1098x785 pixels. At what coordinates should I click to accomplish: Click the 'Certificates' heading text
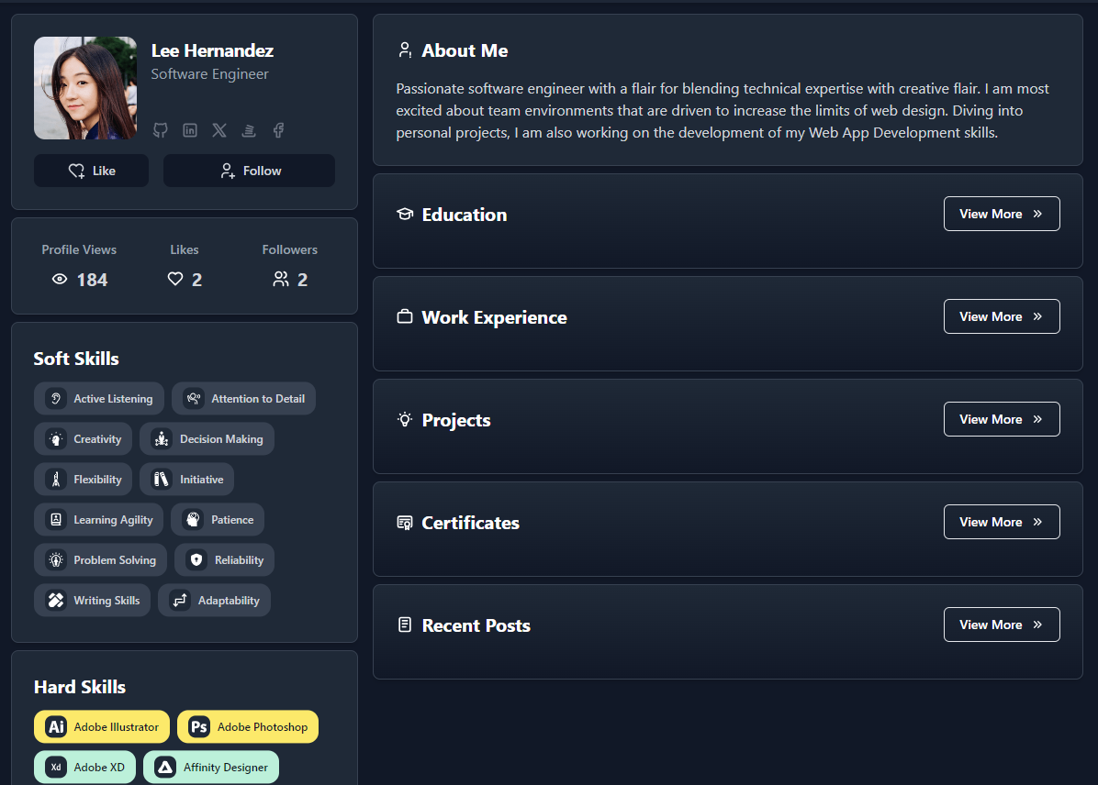(x=471, y=523)
